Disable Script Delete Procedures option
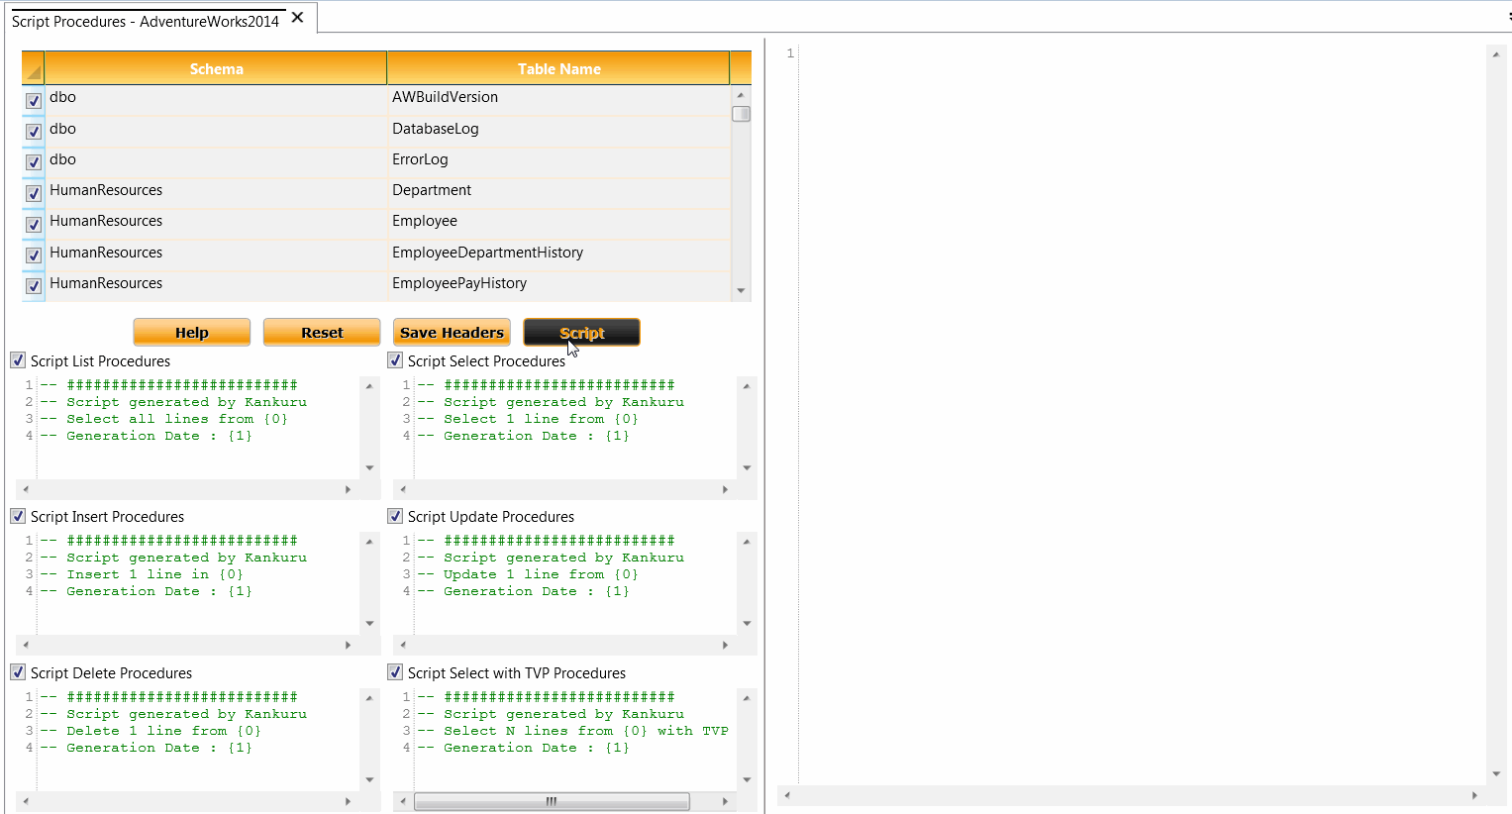 pos(18,672)
